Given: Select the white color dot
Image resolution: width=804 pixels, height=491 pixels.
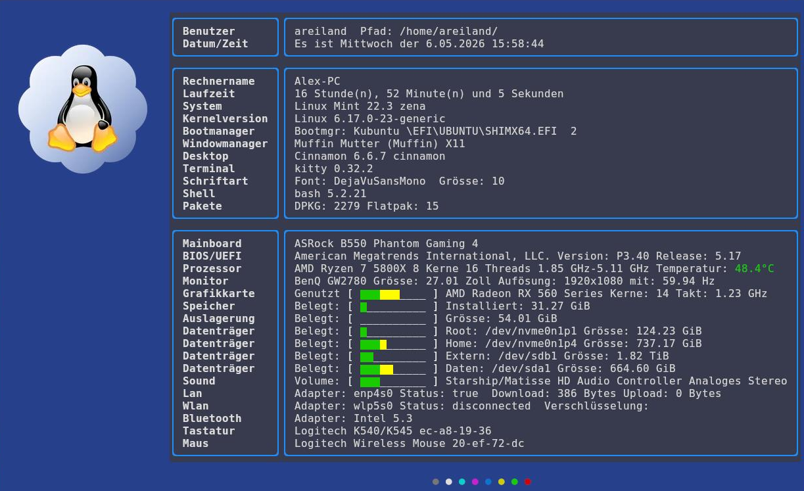Looking at the screenshot, I should pos(449,482).
